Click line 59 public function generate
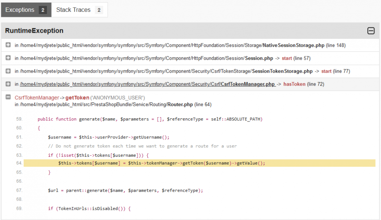Viewport: 381px width, 220px height. 150,119
